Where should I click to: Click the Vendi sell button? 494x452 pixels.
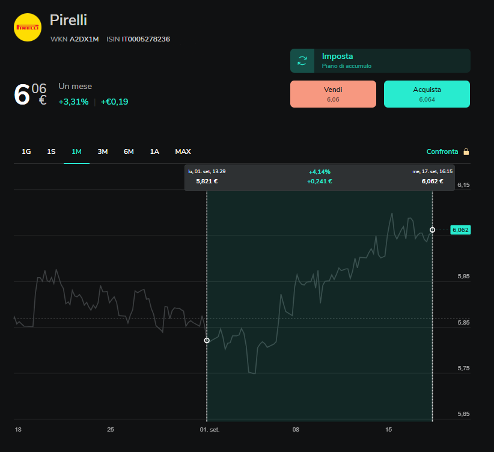[x=333, y=94]
